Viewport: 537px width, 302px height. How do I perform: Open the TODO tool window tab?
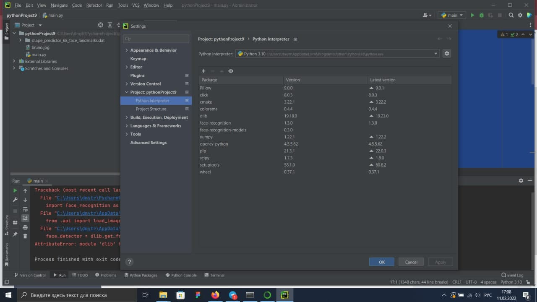point(80,275)
